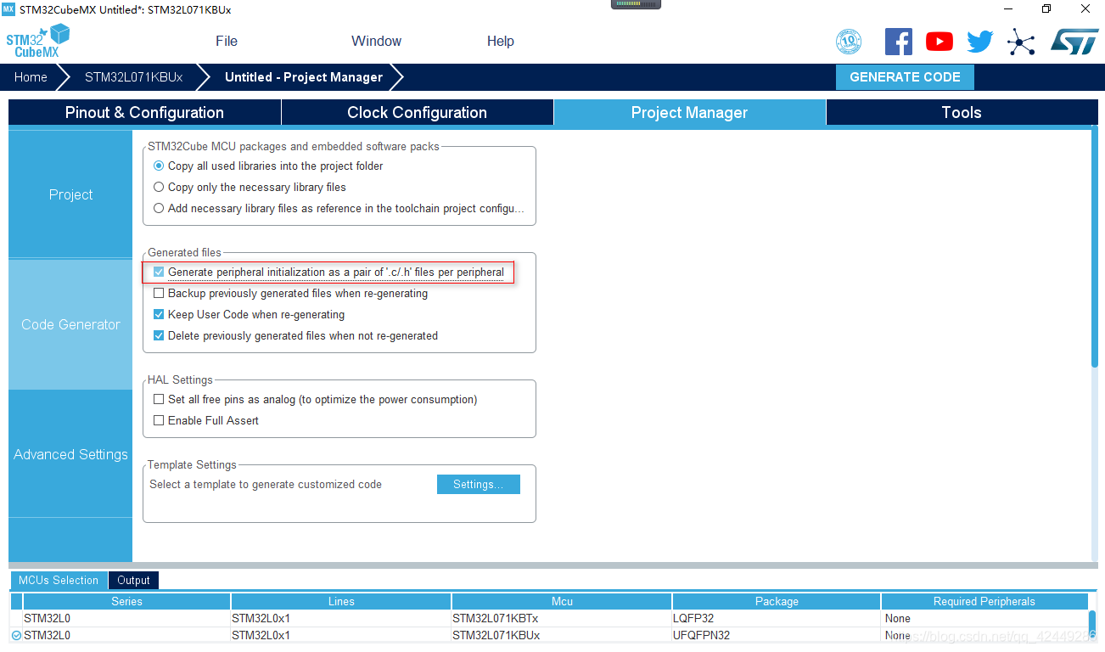This screenshot has height=652, width=1105.
Task: Select STM32L071KBTx cell in MCU table
Action: point(562,618)
